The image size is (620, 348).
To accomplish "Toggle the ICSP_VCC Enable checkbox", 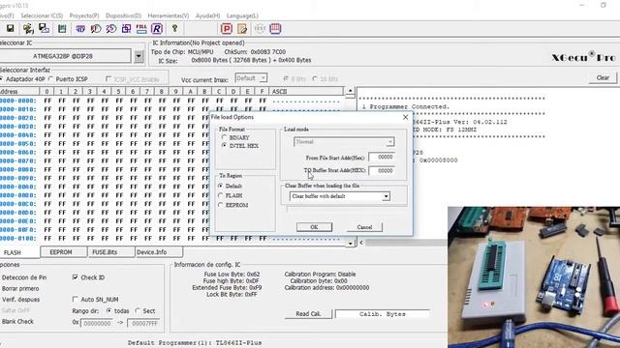I will [108, 79].
